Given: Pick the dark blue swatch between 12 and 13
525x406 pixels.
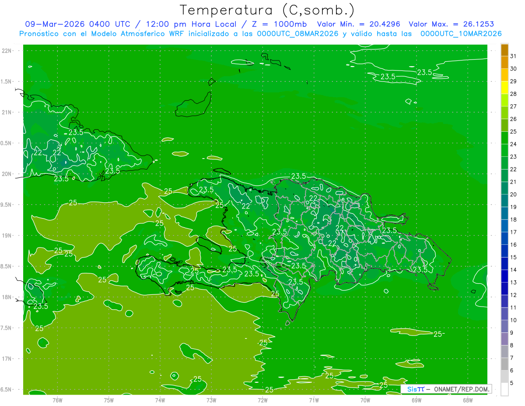Looking at the screenshot, I should point(504,289).
